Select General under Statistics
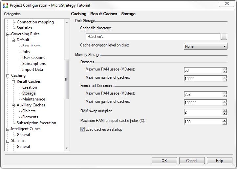This screenshot has width=237, height=169. tap(23, 147)
